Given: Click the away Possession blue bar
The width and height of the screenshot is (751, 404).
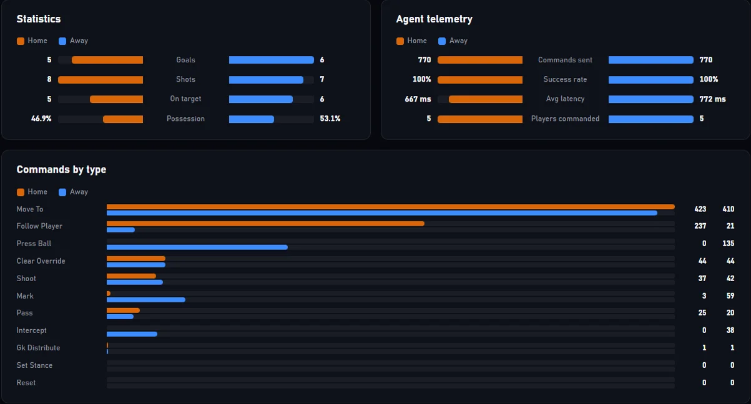Looking at the screenshot, I should click(x=252, y=119).
